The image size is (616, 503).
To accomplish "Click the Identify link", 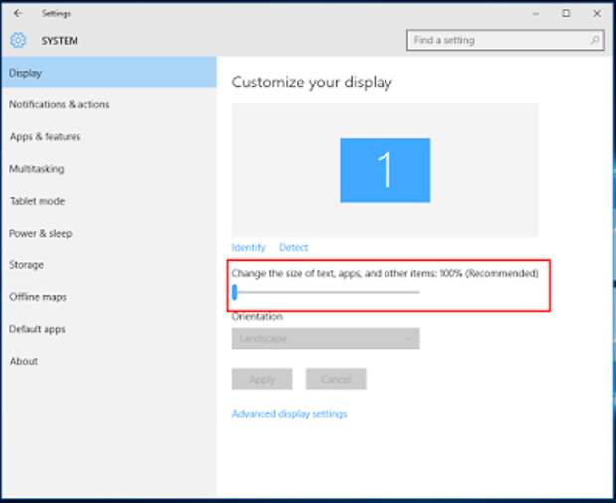I will click(248, 247).
